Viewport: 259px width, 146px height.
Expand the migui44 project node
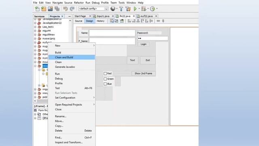(35, 31)
